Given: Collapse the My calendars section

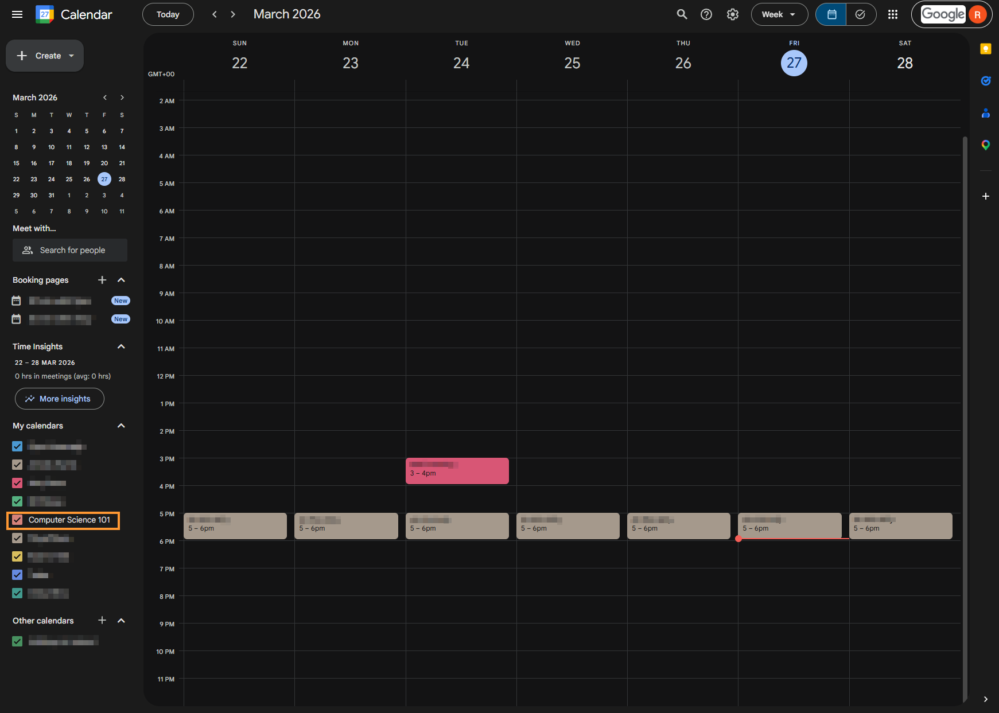Looking at the screenshot, I should point(121,426).
